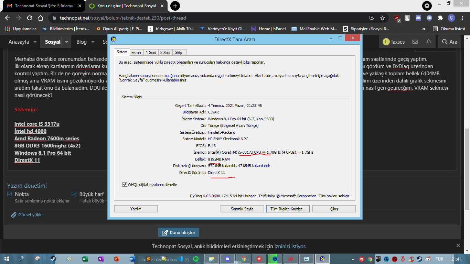Open the laxses user account menu
The image size is (470, 264).
394,42
